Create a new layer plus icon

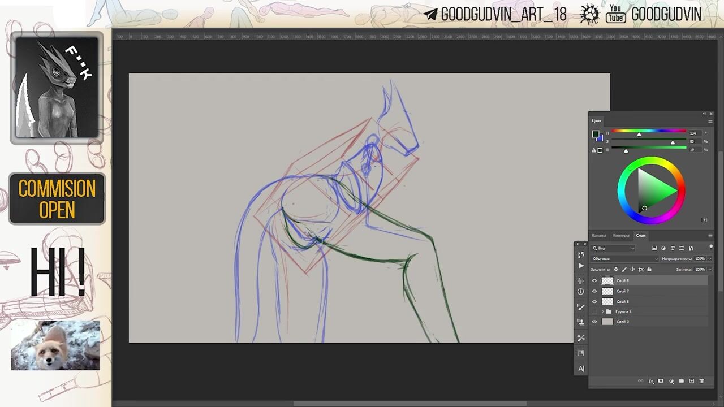[x=692, y=381]
